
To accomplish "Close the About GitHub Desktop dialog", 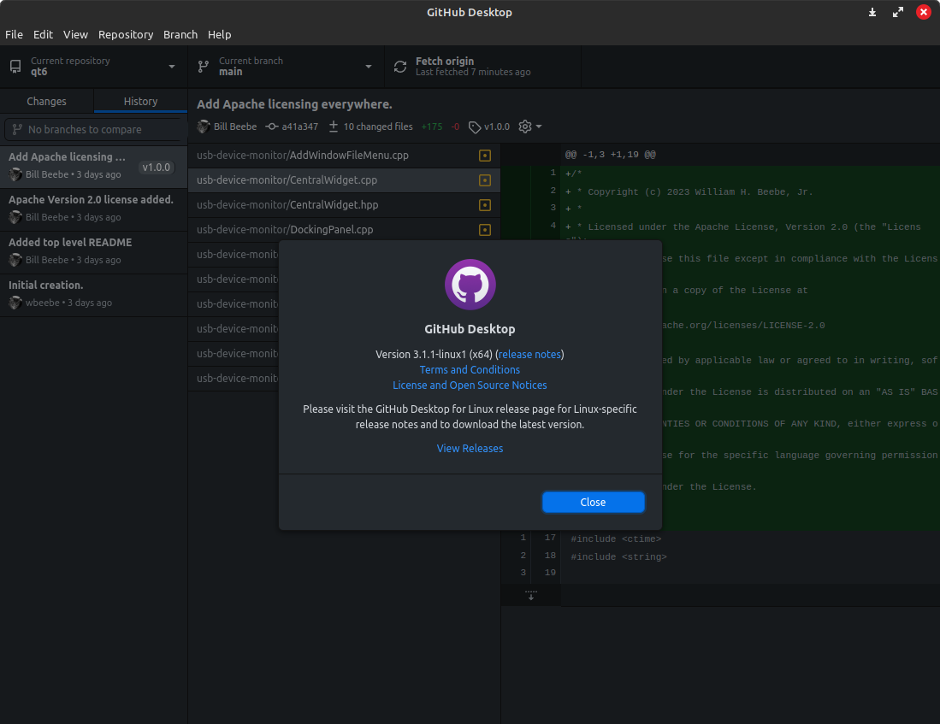I will tap(594, 503).
